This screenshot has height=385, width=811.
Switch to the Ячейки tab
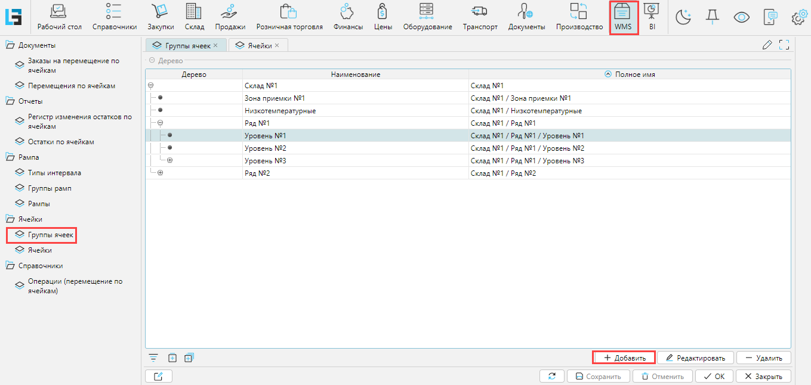[256, 45]
